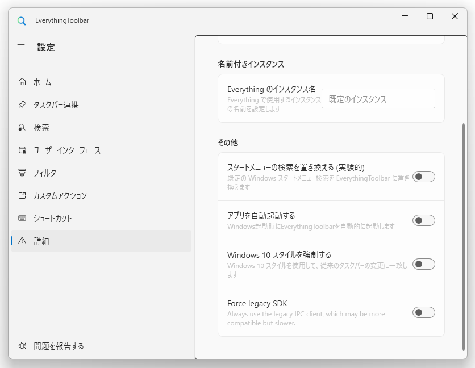The image size is (475, 368).
Task: Open the フィルター page
Action: point(101,173)
